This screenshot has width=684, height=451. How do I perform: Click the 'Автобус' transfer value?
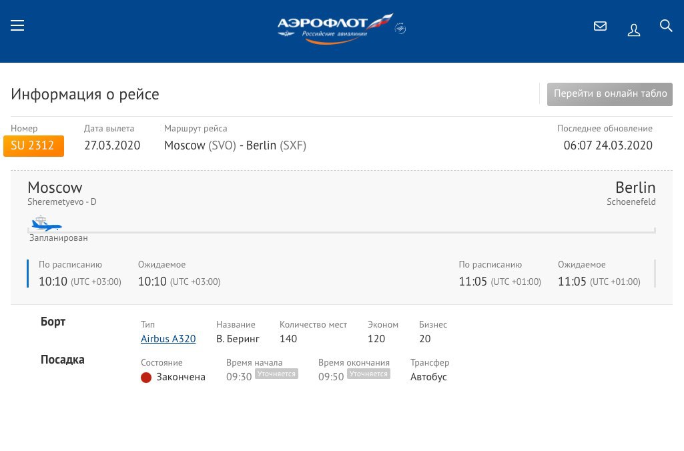[428, 377]
